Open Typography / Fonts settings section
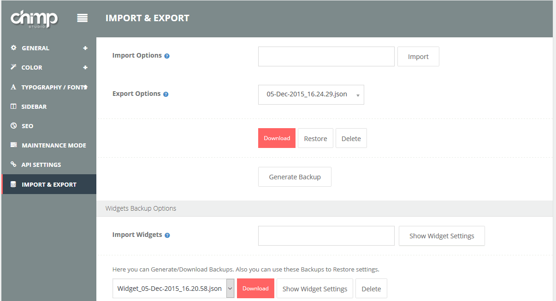Image resolution: width=556 pixels, height=301 pixels. 53,87
